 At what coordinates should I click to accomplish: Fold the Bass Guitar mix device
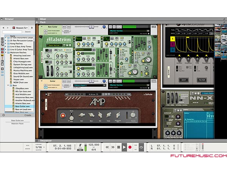click(x=42, y=26)
